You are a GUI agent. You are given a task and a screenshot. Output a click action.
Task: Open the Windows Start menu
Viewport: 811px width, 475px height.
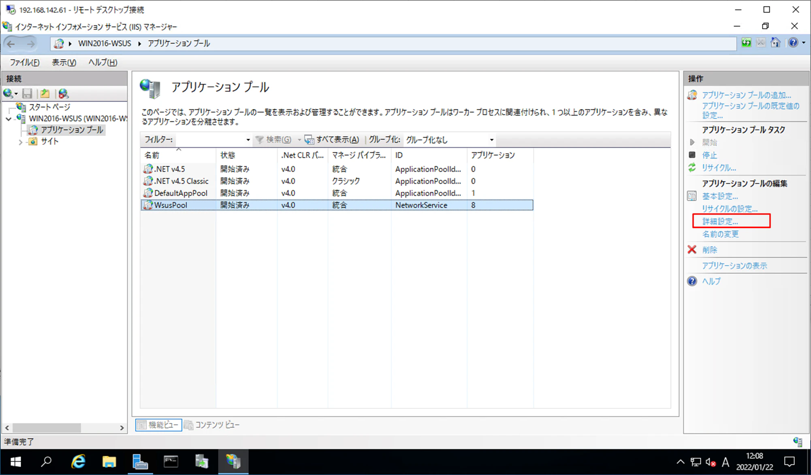point(16,462)
